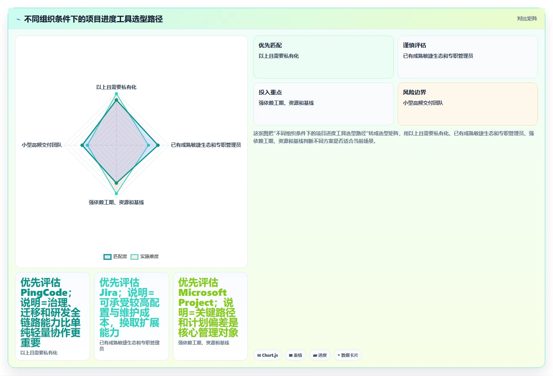Toggle the 实施难度 legend swatch
The image size is (553, 376).
[134, 257]
